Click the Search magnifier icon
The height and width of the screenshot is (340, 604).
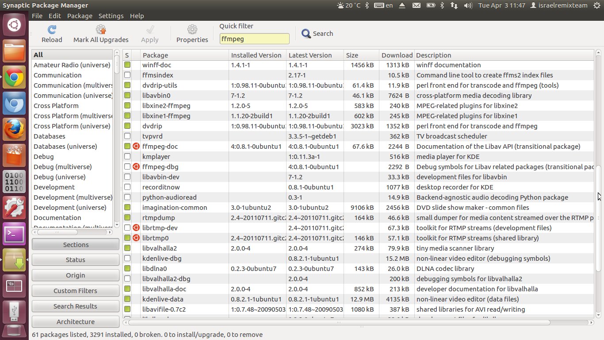(306, 34)
